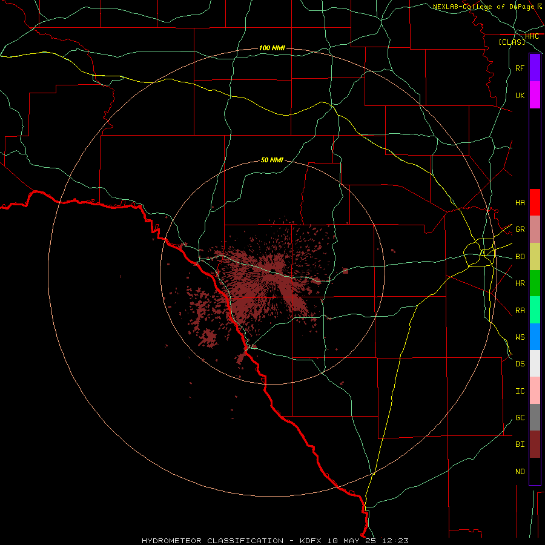This screenshot has width=545, height=545.
Task: Click the DS legend label
Action: pos(520,363)
